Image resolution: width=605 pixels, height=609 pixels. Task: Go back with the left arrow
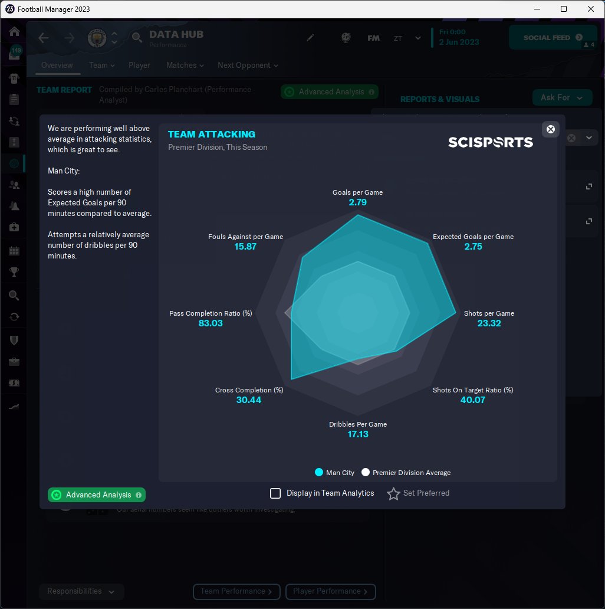[44, 38]
